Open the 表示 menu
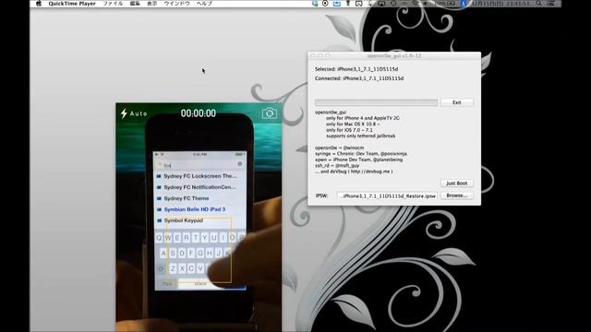Screen dimensions: 591x332 pyautogui.click(x=151, y=4)
